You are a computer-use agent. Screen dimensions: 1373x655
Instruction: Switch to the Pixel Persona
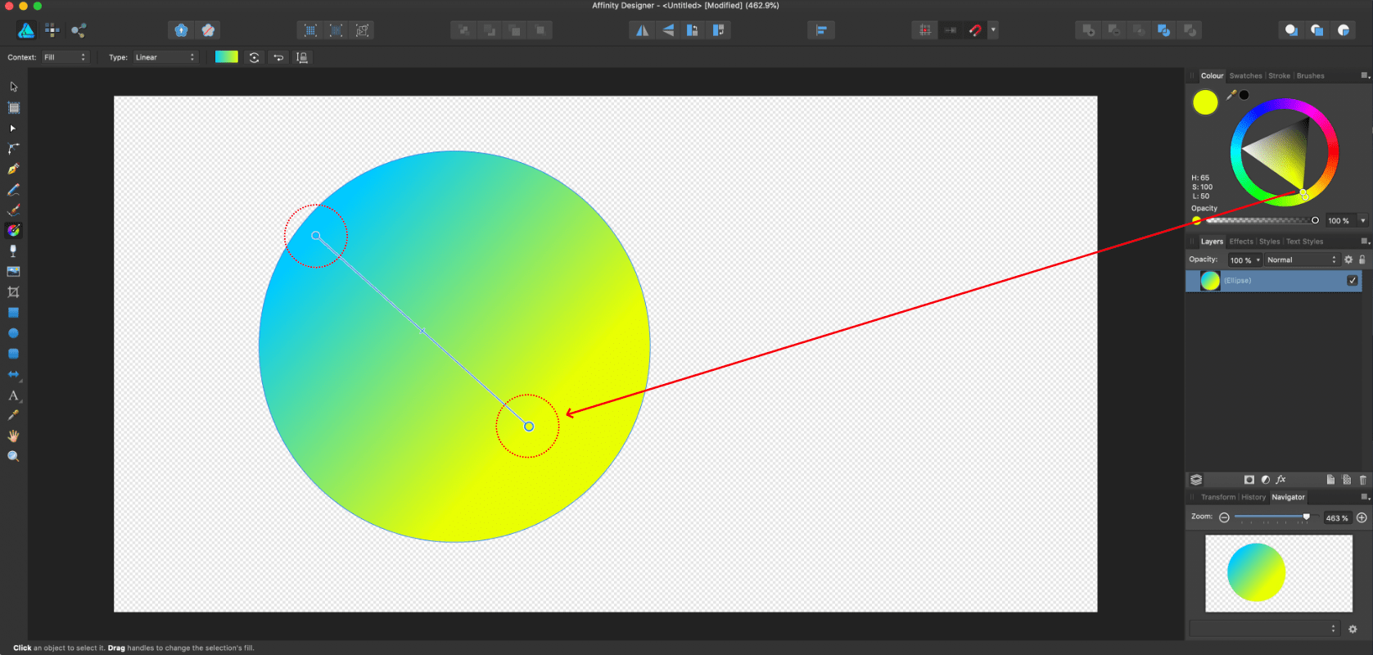[52, 30]
